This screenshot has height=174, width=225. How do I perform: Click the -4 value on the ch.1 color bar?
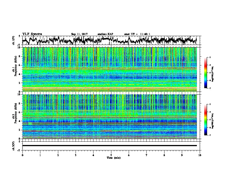coord(210,65)
